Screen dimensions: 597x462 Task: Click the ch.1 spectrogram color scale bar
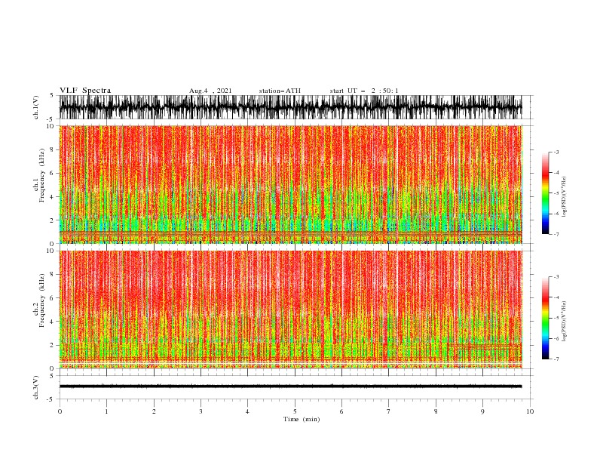coord(545,193)
